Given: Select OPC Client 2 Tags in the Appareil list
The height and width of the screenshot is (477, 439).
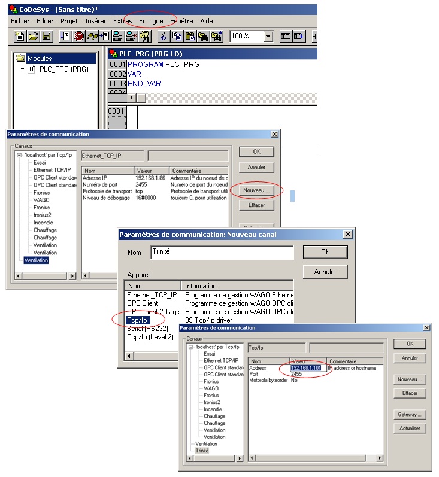Looking at the screenshot, I should [x=153, y=312].
